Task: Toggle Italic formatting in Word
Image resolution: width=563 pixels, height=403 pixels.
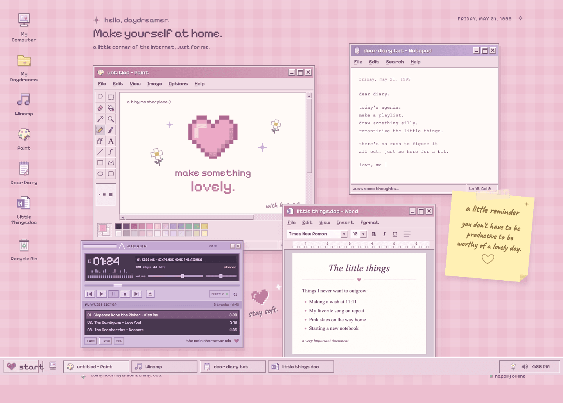Action: click(384, 234)
